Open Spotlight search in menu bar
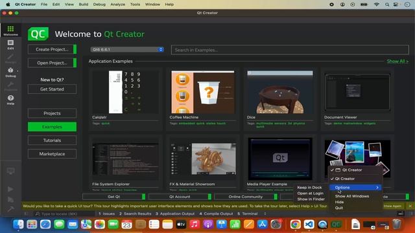The image size is (415, 233). point(387,5)
